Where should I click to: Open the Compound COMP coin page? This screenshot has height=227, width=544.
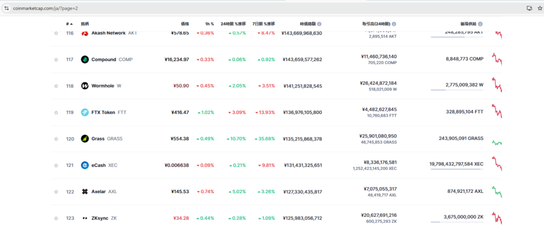112,59
